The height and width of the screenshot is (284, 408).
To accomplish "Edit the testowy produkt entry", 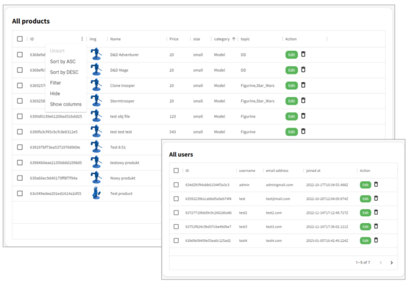I will [x=291, y=162].
